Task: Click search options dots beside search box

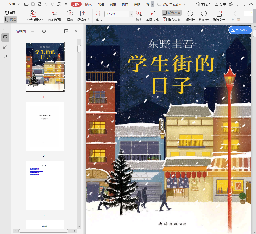Action: coord(184,5)
